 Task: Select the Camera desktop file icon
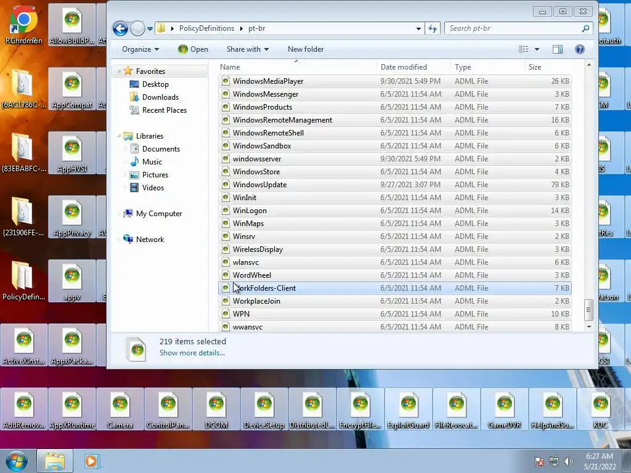[120, 409]
